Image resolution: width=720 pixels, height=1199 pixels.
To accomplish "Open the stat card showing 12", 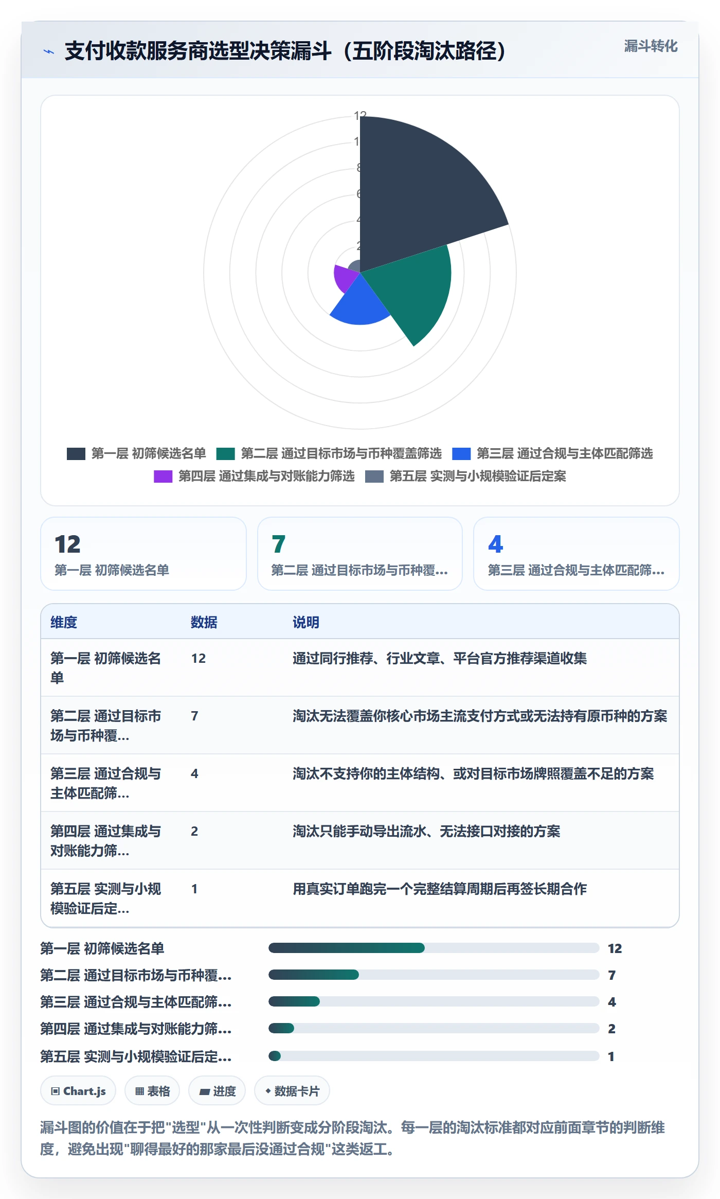I will [x=143, y=554].
